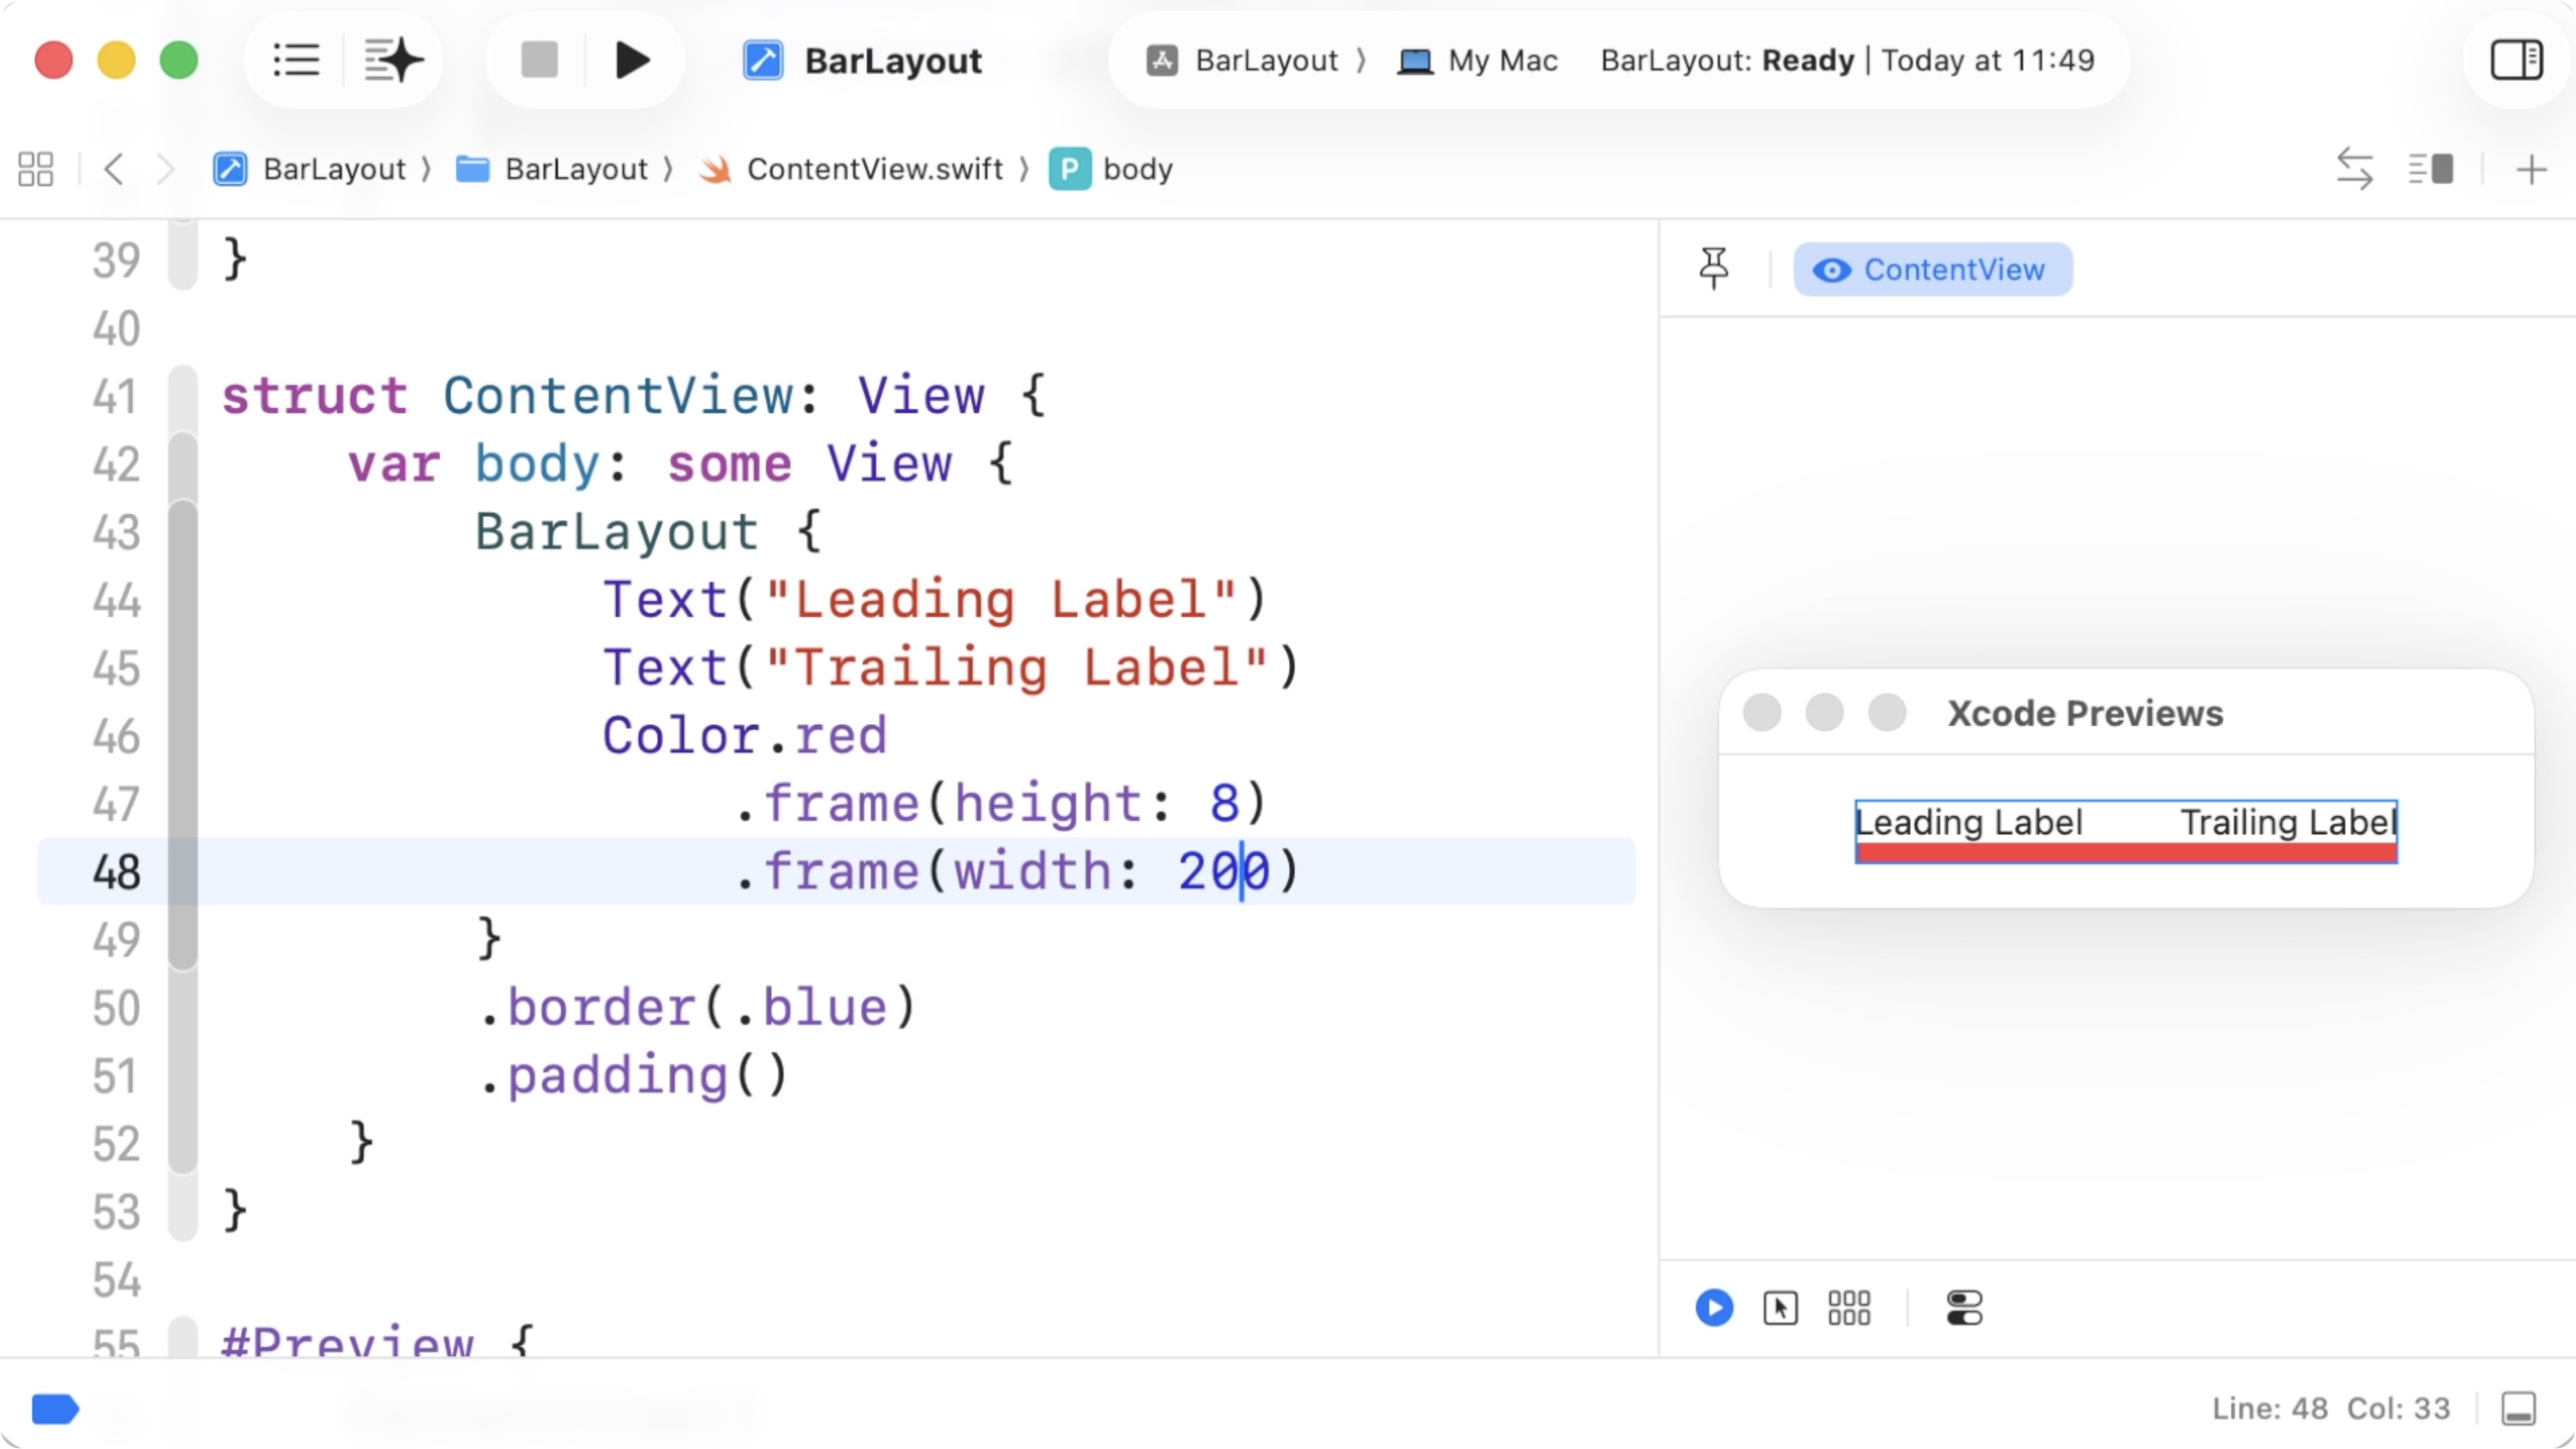This screenshot has height=1449, width=2576.
Task: Click body symbol in jump bar
Action: click(1136, 169)
